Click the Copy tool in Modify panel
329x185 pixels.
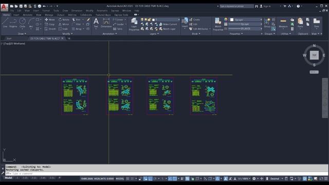[50, 24]
